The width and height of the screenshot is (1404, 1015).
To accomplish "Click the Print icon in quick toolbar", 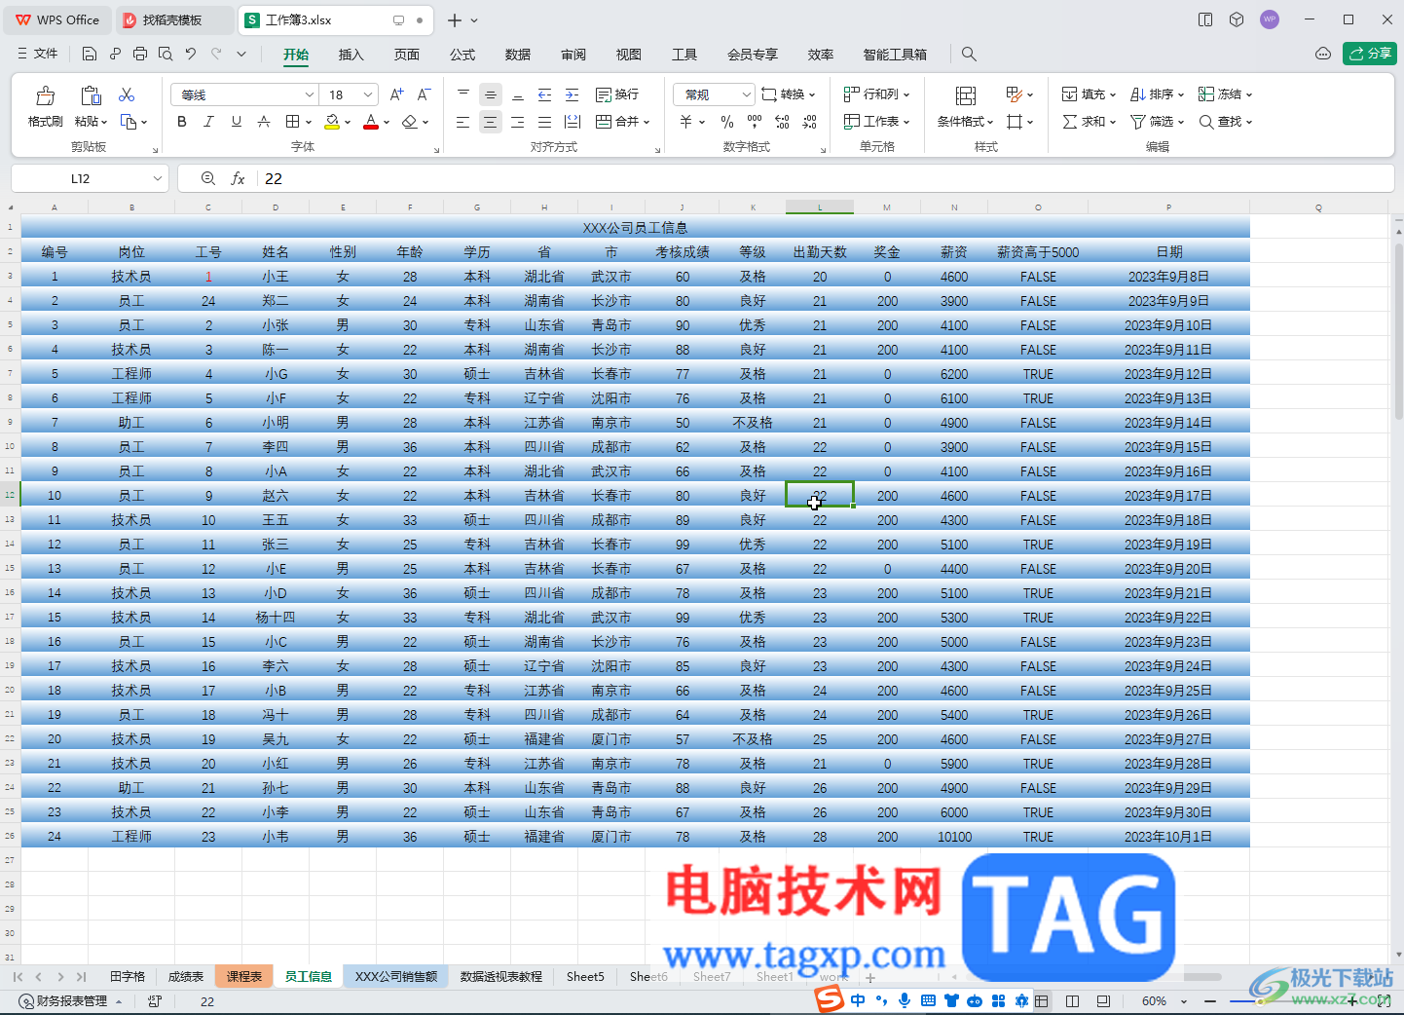I will pyautogui.click(x=140, y=55).
